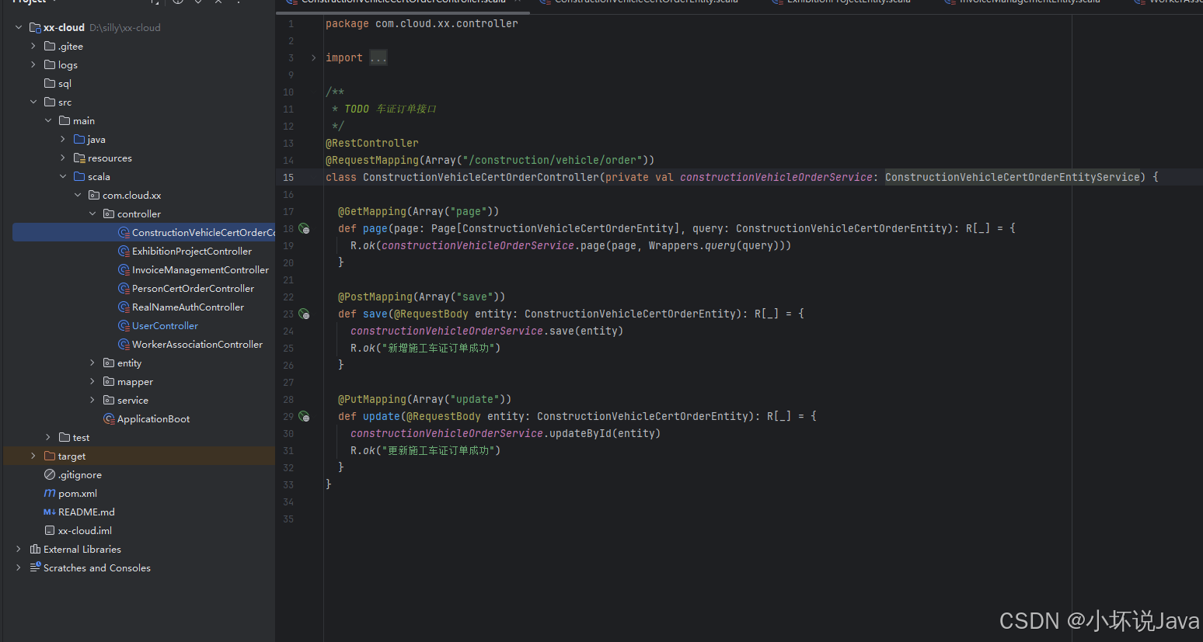1203x642 pixels.
Task: Expand the service package chevron
Action: pos(92,400)
